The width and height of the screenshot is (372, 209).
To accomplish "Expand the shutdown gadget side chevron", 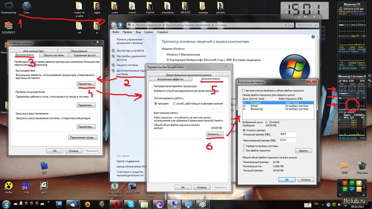I will tap(364, 187).
